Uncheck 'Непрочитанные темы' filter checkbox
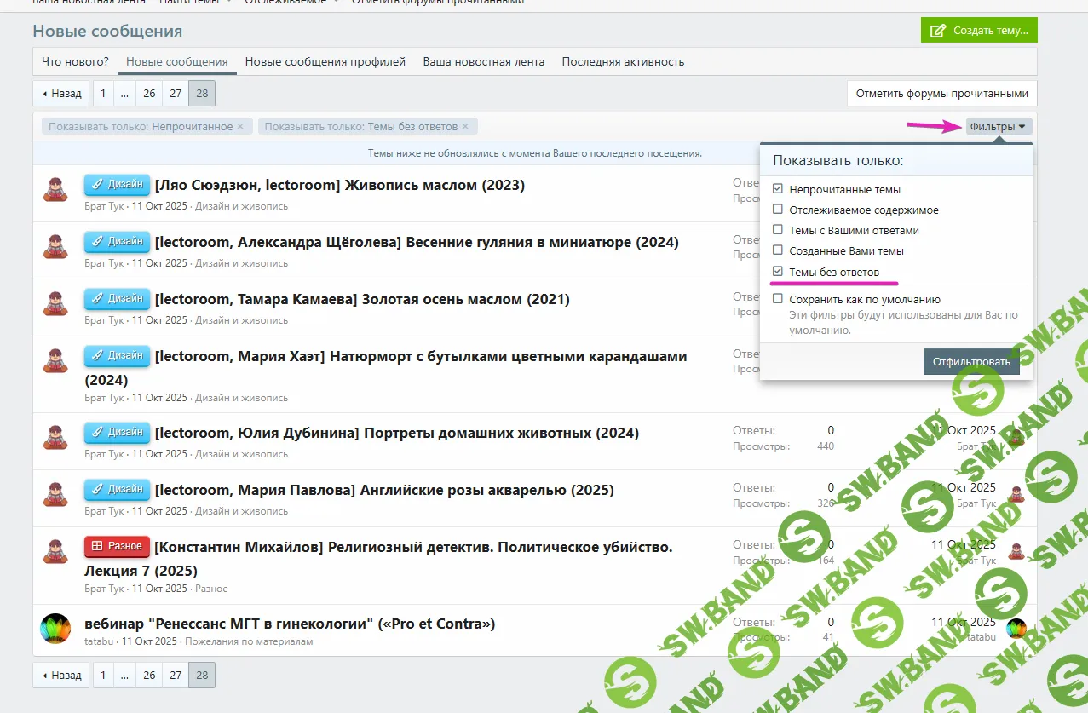 (777, 189)
